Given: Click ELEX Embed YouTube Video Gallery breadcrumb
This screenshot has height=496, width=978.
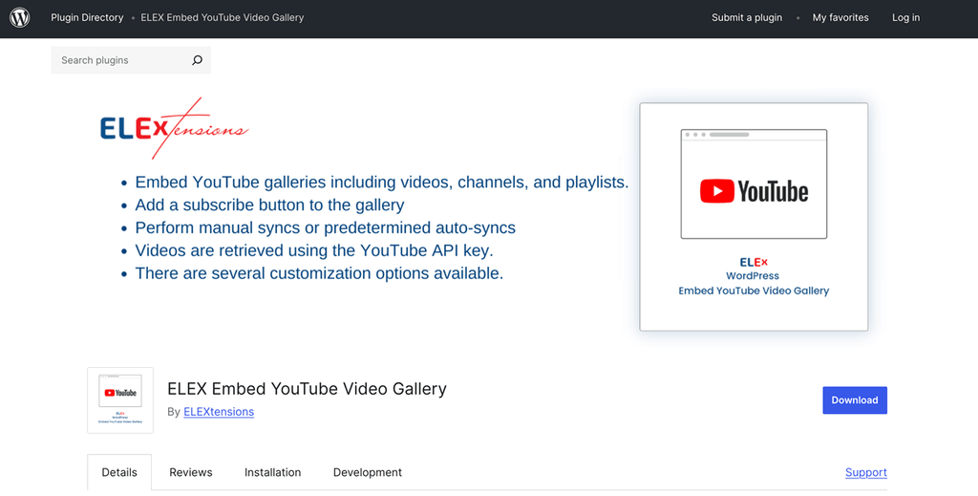Looking at the screenshot, I should click(222, 17).
